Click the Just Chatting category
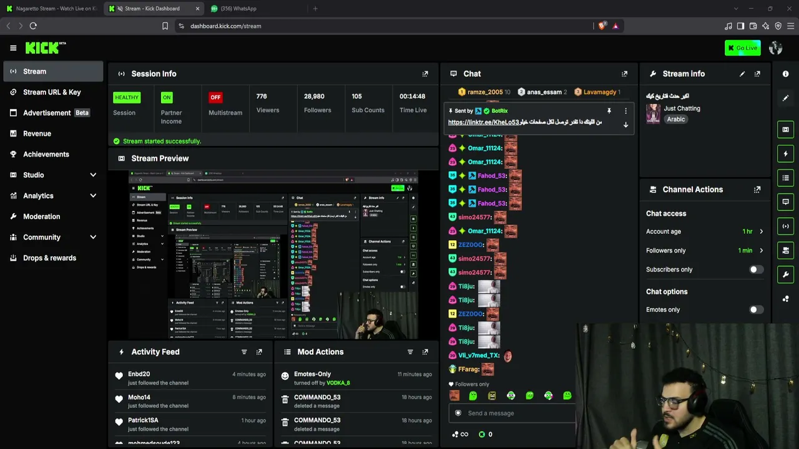Screen dimensions: 799x449 tap(682, 109)
